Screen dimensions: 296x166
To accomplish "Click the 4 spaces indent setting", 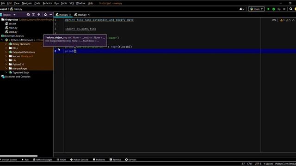I will tap(268, 164).
